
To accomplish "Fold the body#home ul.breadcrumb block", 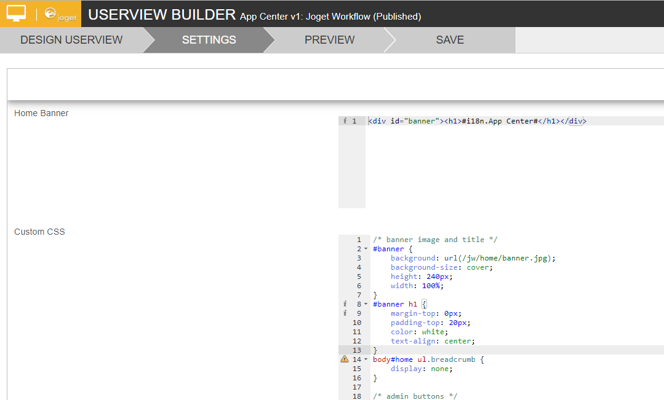I will [x=366, y=359].
